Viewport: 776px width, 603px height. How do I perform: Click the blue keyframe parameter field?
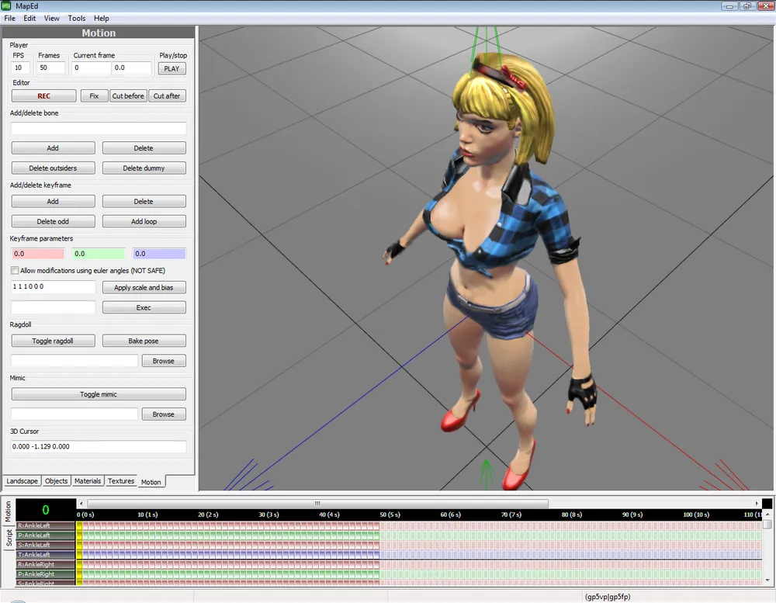(159, 254)
